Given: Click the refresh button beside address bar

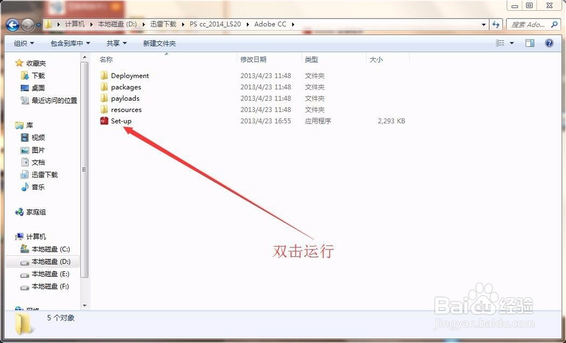Looking at the screenshot, I should pos(496,24).
